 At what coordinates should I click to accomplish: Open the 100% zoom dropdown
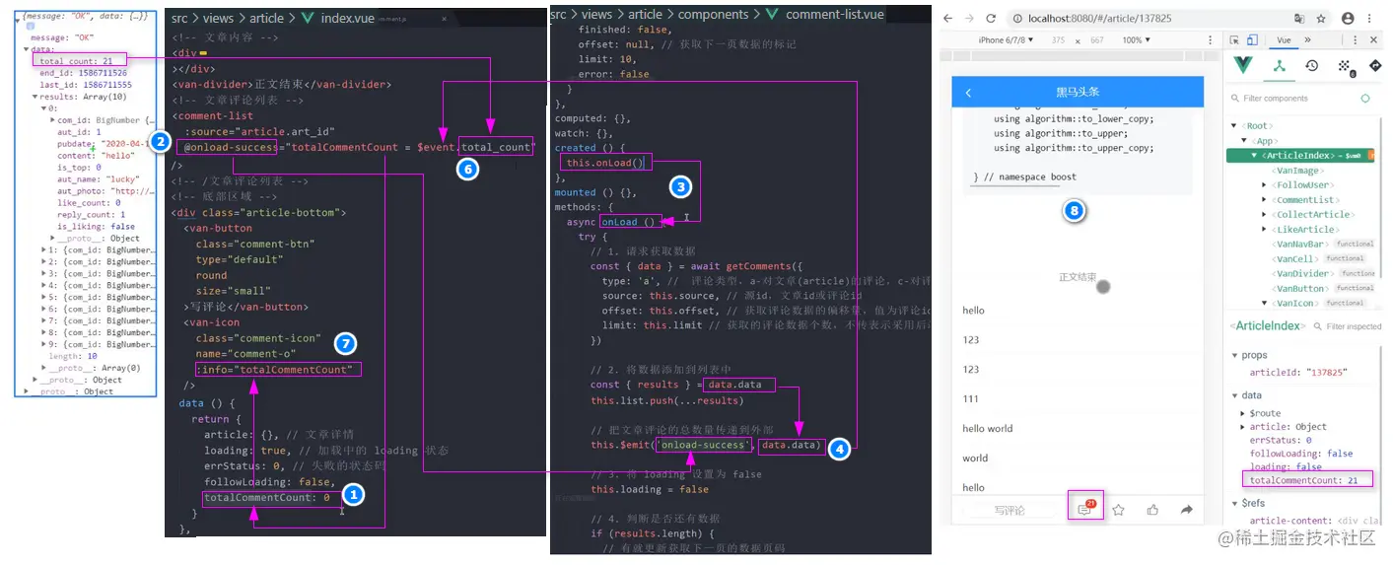(x=1137, y=40)
